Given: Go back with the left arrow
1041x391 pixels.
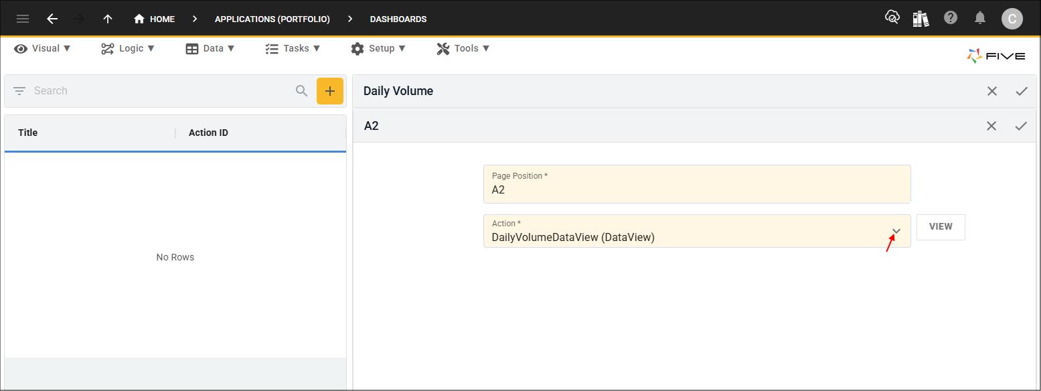Looking at the screenshot, I should click(x=52, y=19).
